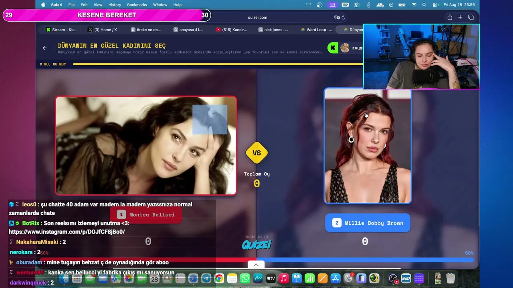Open Spotlight search in the menu bar
Screen dimensions: 513x288
click(x=424, y=5)
